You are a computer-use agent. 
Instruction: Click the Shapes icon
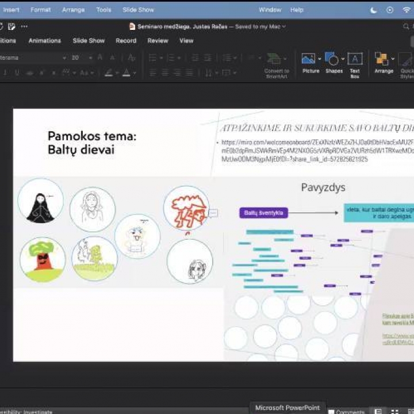332,59
